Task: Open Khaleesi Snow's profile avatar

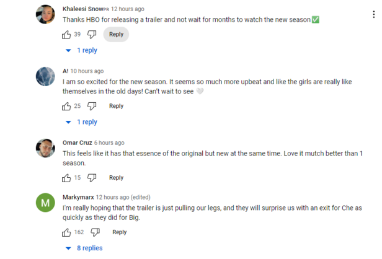Action: (x=45, y=14)
